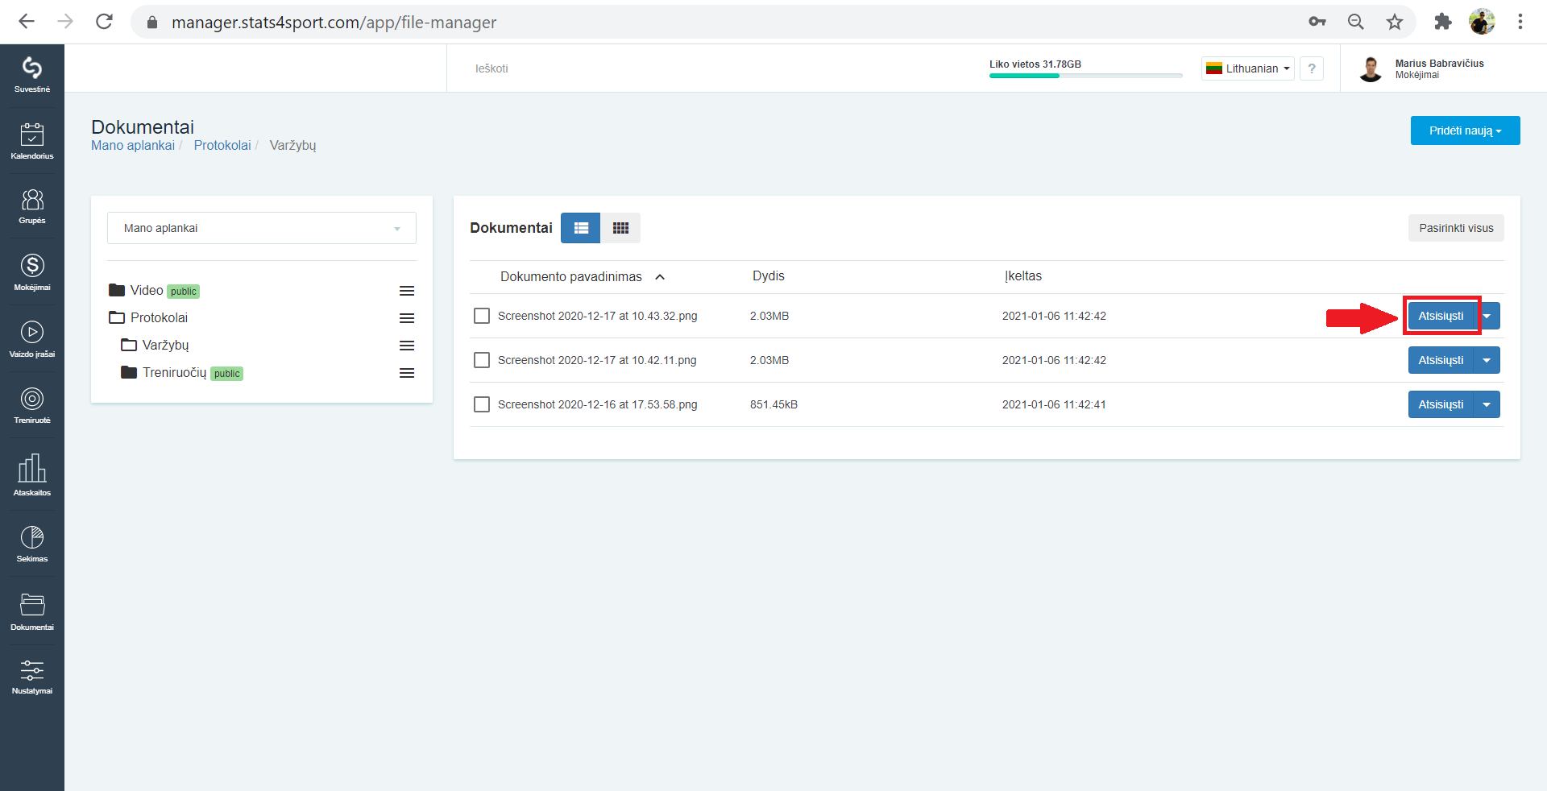
Task: Open the Vaizdo įrašai play icon
Action: (32, 339)
